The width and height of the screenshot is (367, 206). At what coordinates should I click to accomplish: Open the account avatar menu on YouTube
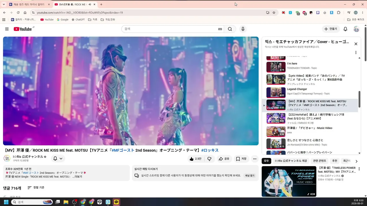[356, 29]
